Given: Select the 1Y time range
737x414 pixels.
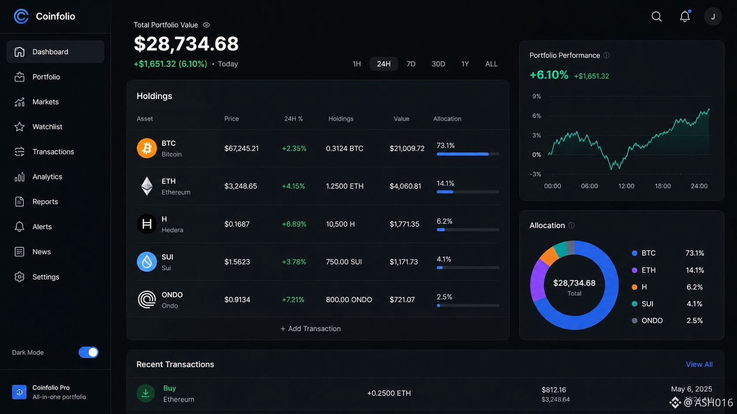Looking at the screenshot, I should (465, 64).
